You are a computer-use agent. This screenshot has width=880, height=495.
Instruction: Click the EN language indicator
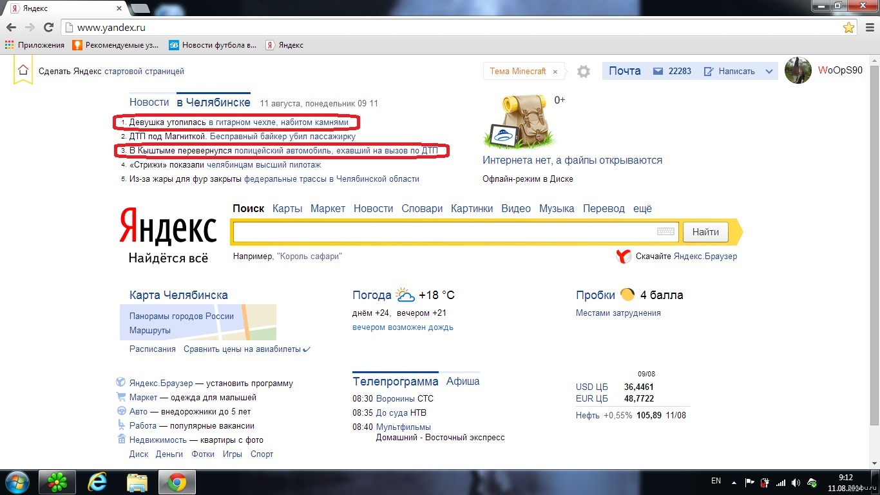tap(716, 481)
